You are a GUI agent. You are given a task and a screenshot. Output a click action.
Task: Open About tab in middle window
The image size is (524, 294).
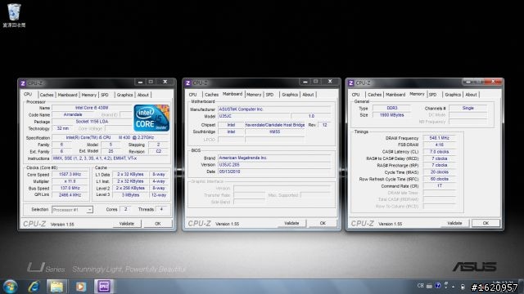pos(308,95)
